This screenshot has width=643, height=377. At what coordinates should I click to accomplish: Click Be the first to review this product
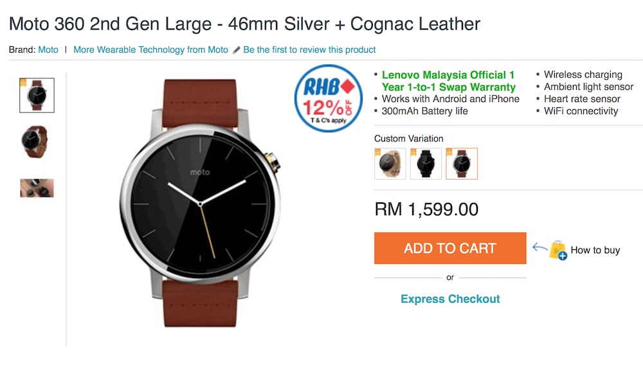tap(310, 49)
